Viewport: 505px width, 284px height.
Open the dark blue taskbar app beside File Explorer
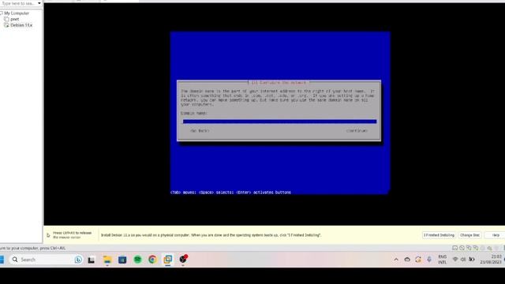(x=122, y=260)
